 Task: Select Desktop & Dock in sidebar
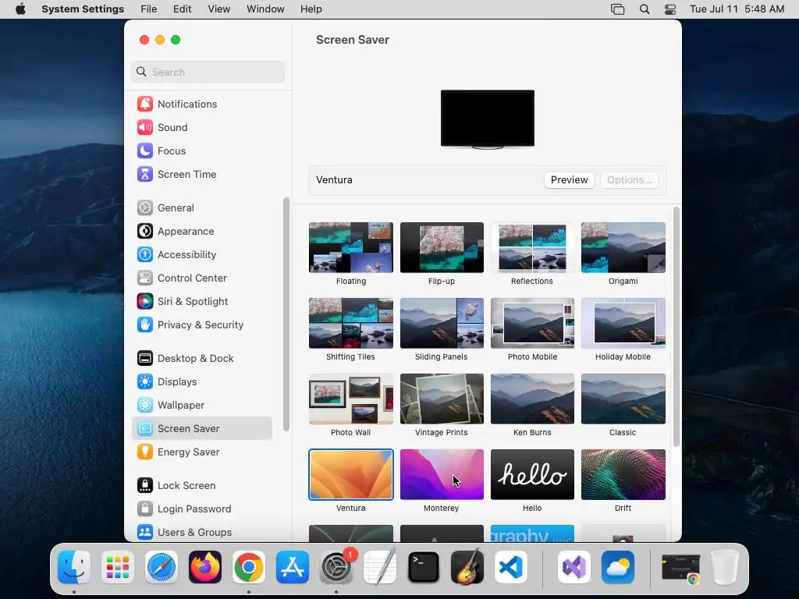pos(202,359)
